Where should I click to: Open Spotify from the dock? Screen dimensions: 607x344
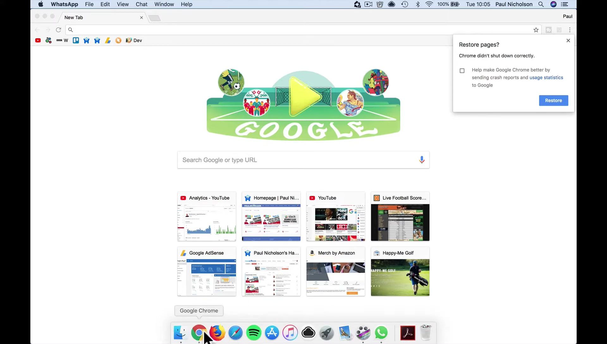tap(254, 333)
